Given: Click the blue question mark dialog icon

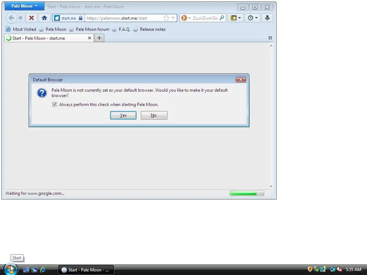Looking at the screenshot, I should 42,93.
